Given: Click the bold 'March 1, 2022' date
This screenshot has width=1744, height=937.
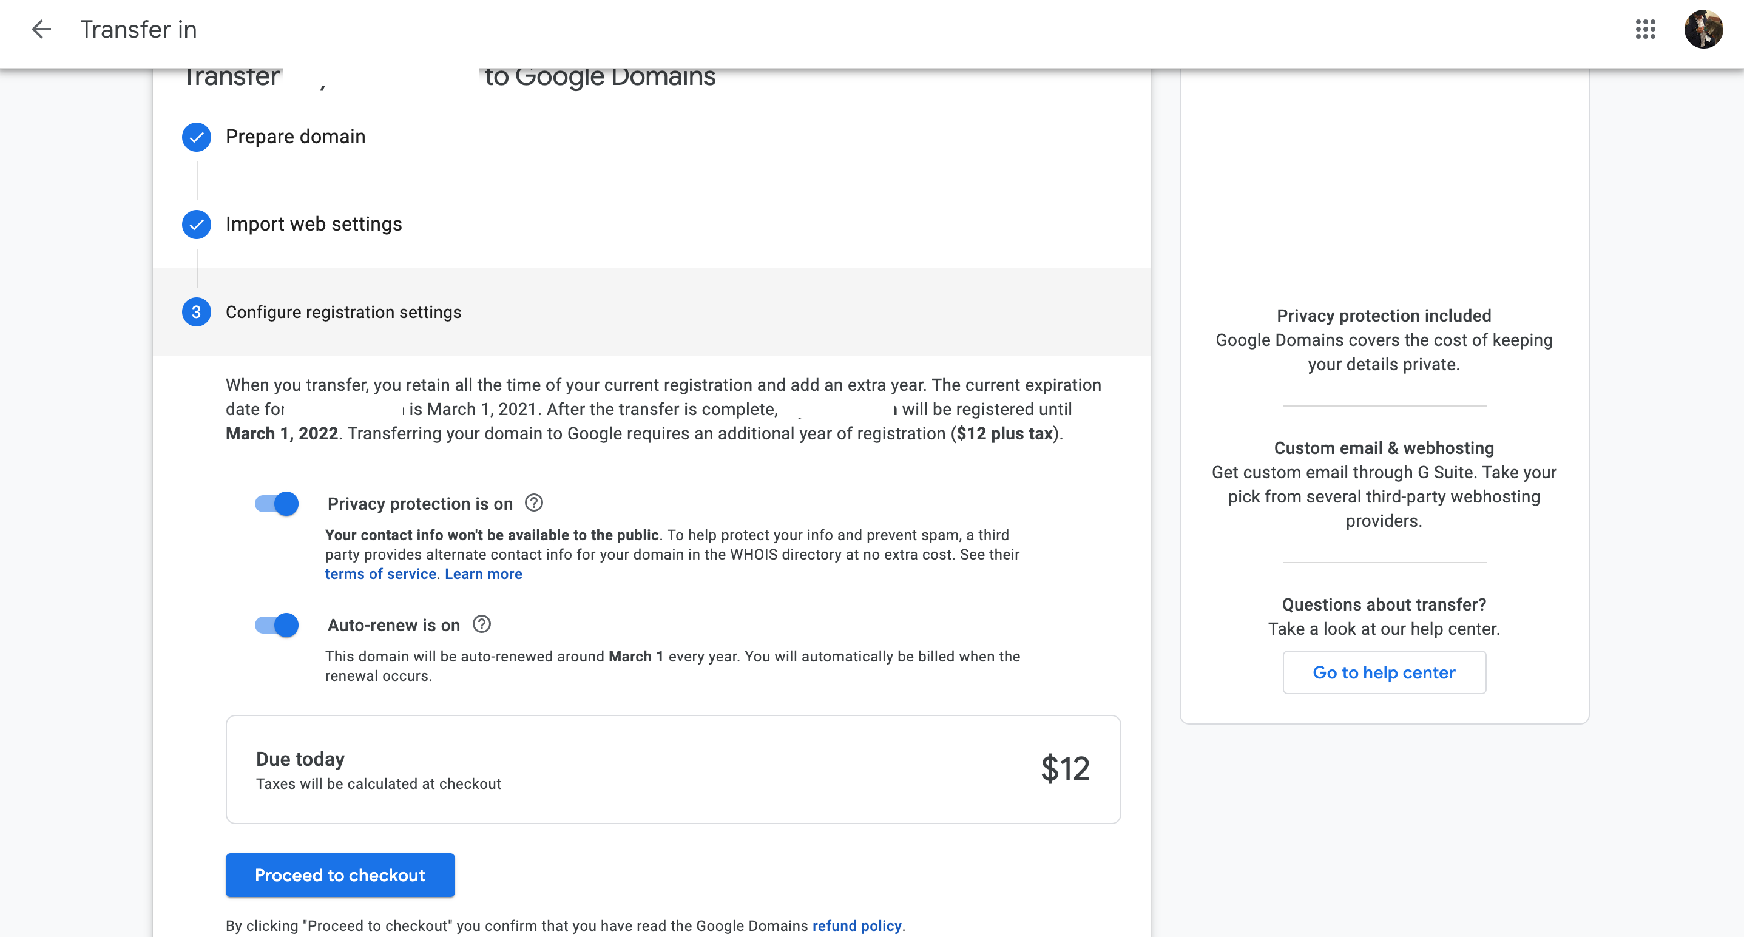Looking at the screenshot, I should pos(282,433).
